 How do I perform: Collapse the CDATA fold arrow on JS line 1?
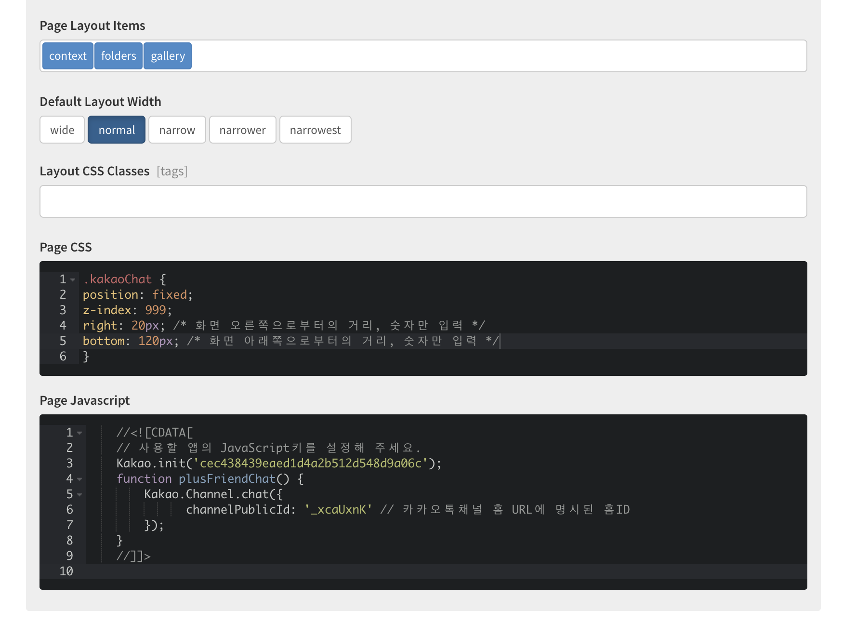point(79,433)
